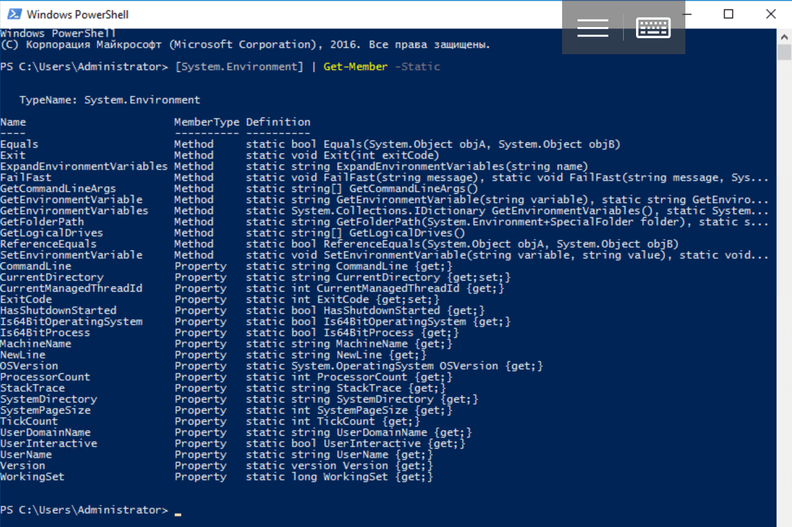Close the PowerShell window
The image size is (792, 527).
tap(770, 14)
